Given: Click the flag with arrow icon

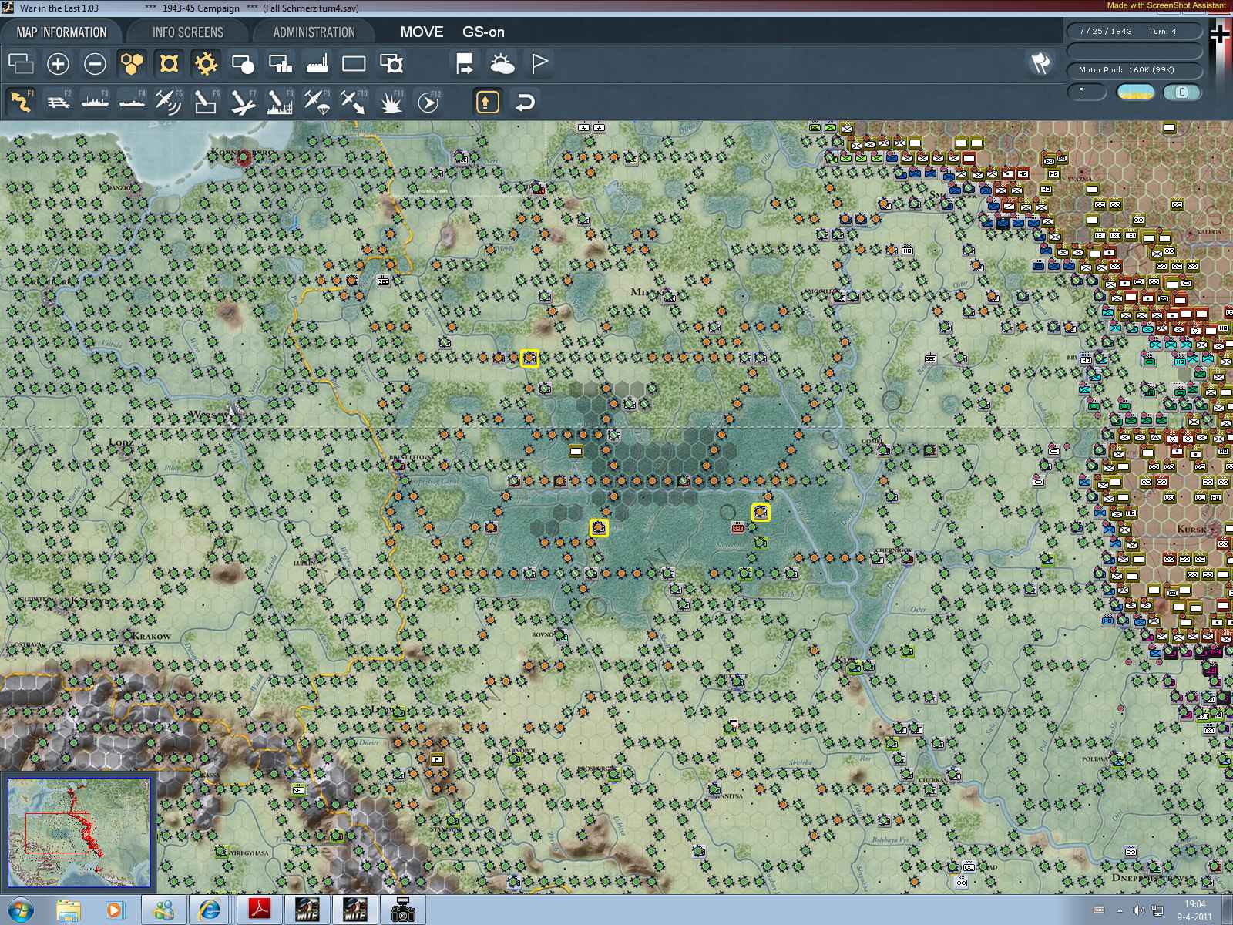Looking at the screenshot, I should [465, 63].
